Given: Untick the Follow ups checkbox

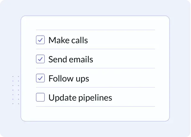Looking at the screenshot, I should pos(40,78).
